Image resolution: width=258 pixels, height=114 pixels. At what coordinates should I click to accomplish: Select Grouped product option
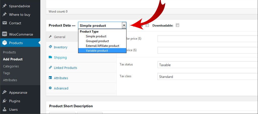pos(97,41)
